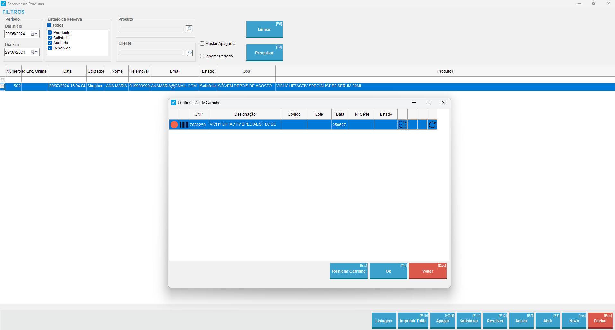Click the swap selection icon in cart row
This screenshot has height=330, width=615.
402,125
